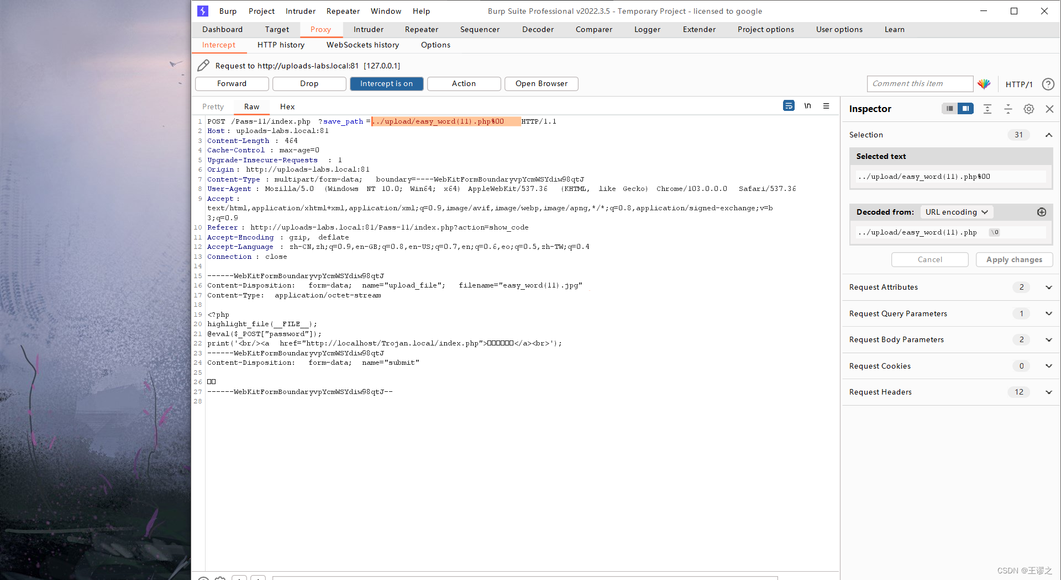
Task: Open the Window menu
Action: point(386,11)
